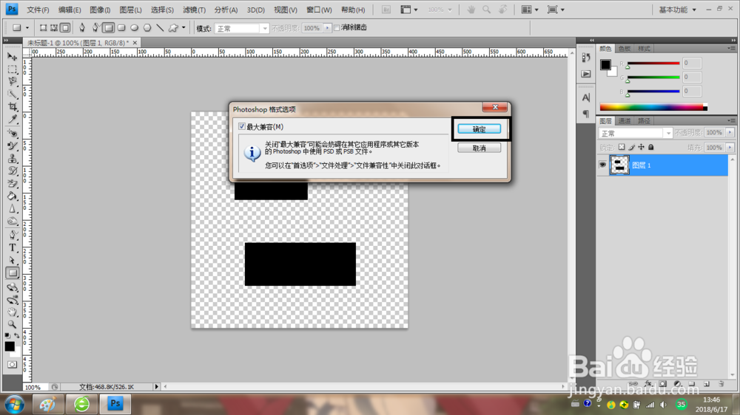Select the Clone Stamp tool
The height and width of the screenshot is (415, 740).
click(13, 158)
